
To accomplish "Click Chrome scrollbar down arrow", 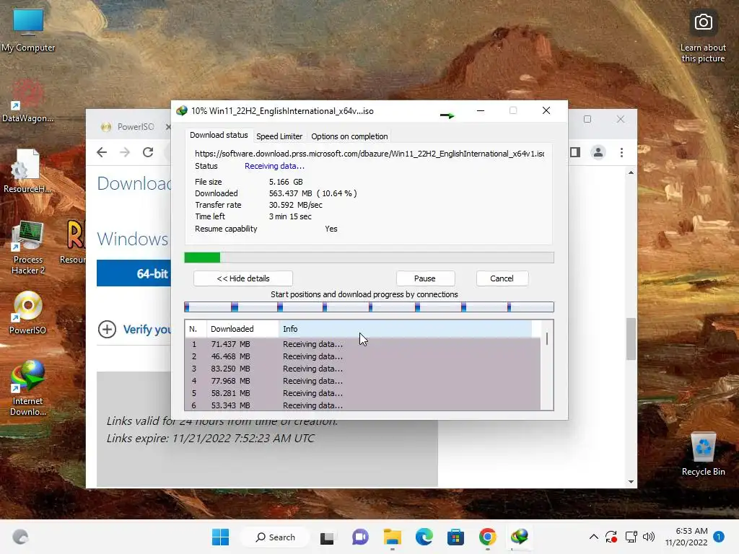I will point(631,482).
